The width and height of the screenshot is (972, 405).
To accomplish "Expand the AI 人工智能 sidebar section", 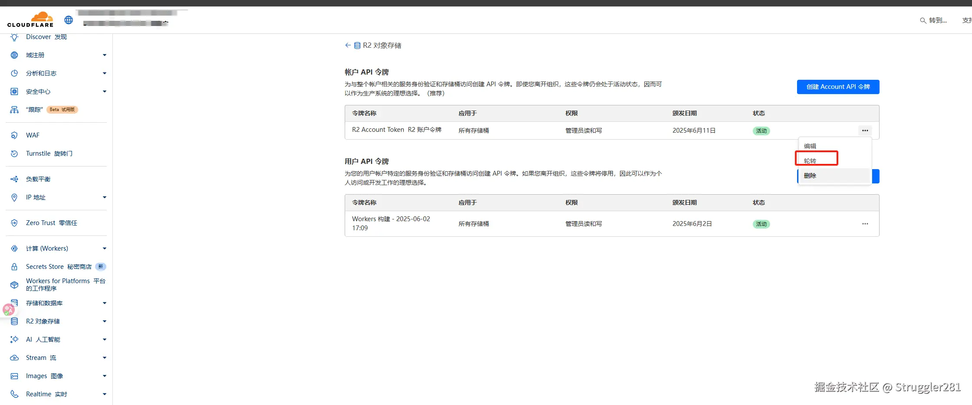I will tap(104, 340).
